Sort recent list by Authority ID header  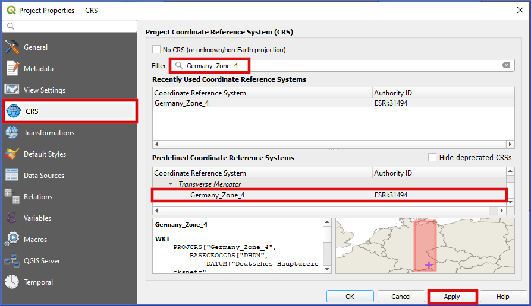coord(443,93)
